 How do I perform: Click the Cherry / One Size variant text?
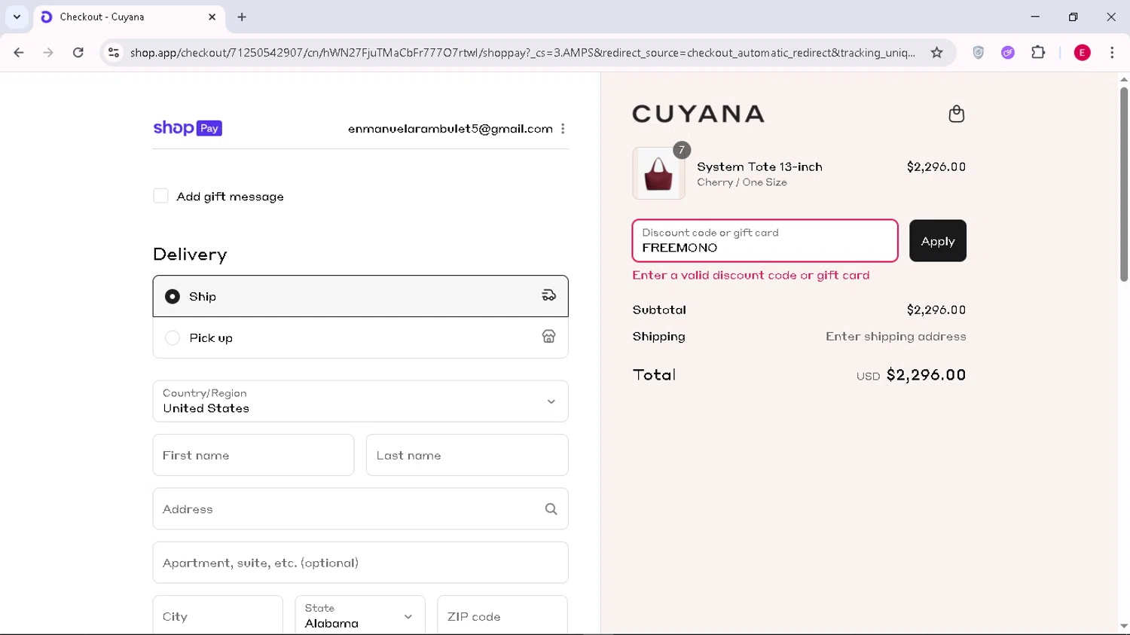[x=742, y=182]
